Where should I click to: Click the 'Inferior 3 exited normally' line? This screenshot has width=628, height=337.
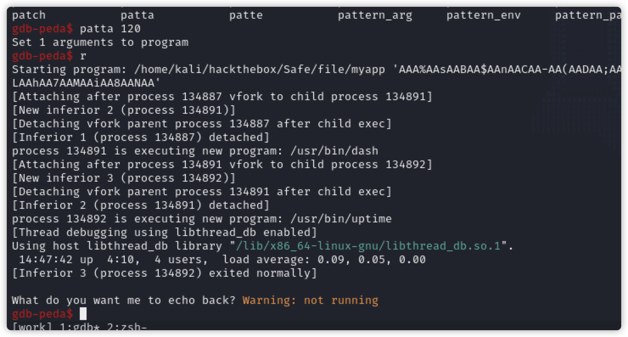coord(164,273)
